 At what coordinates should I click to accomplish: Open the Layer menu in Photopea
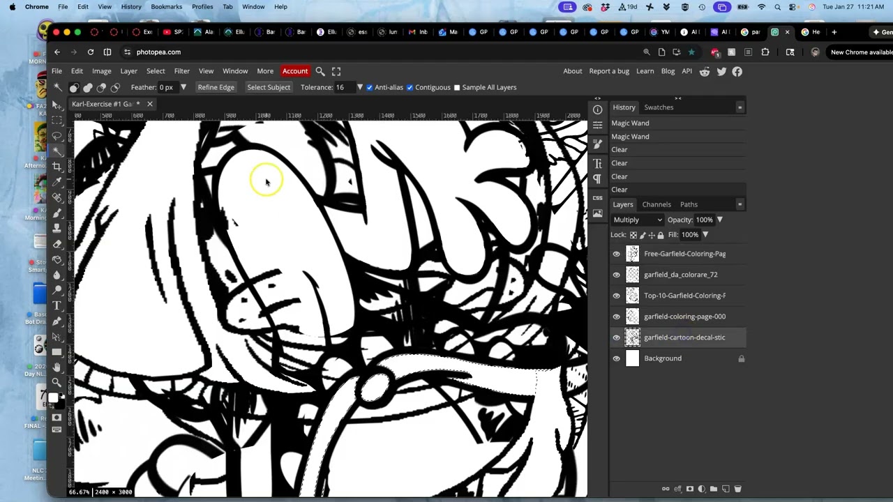coord(128,71)
